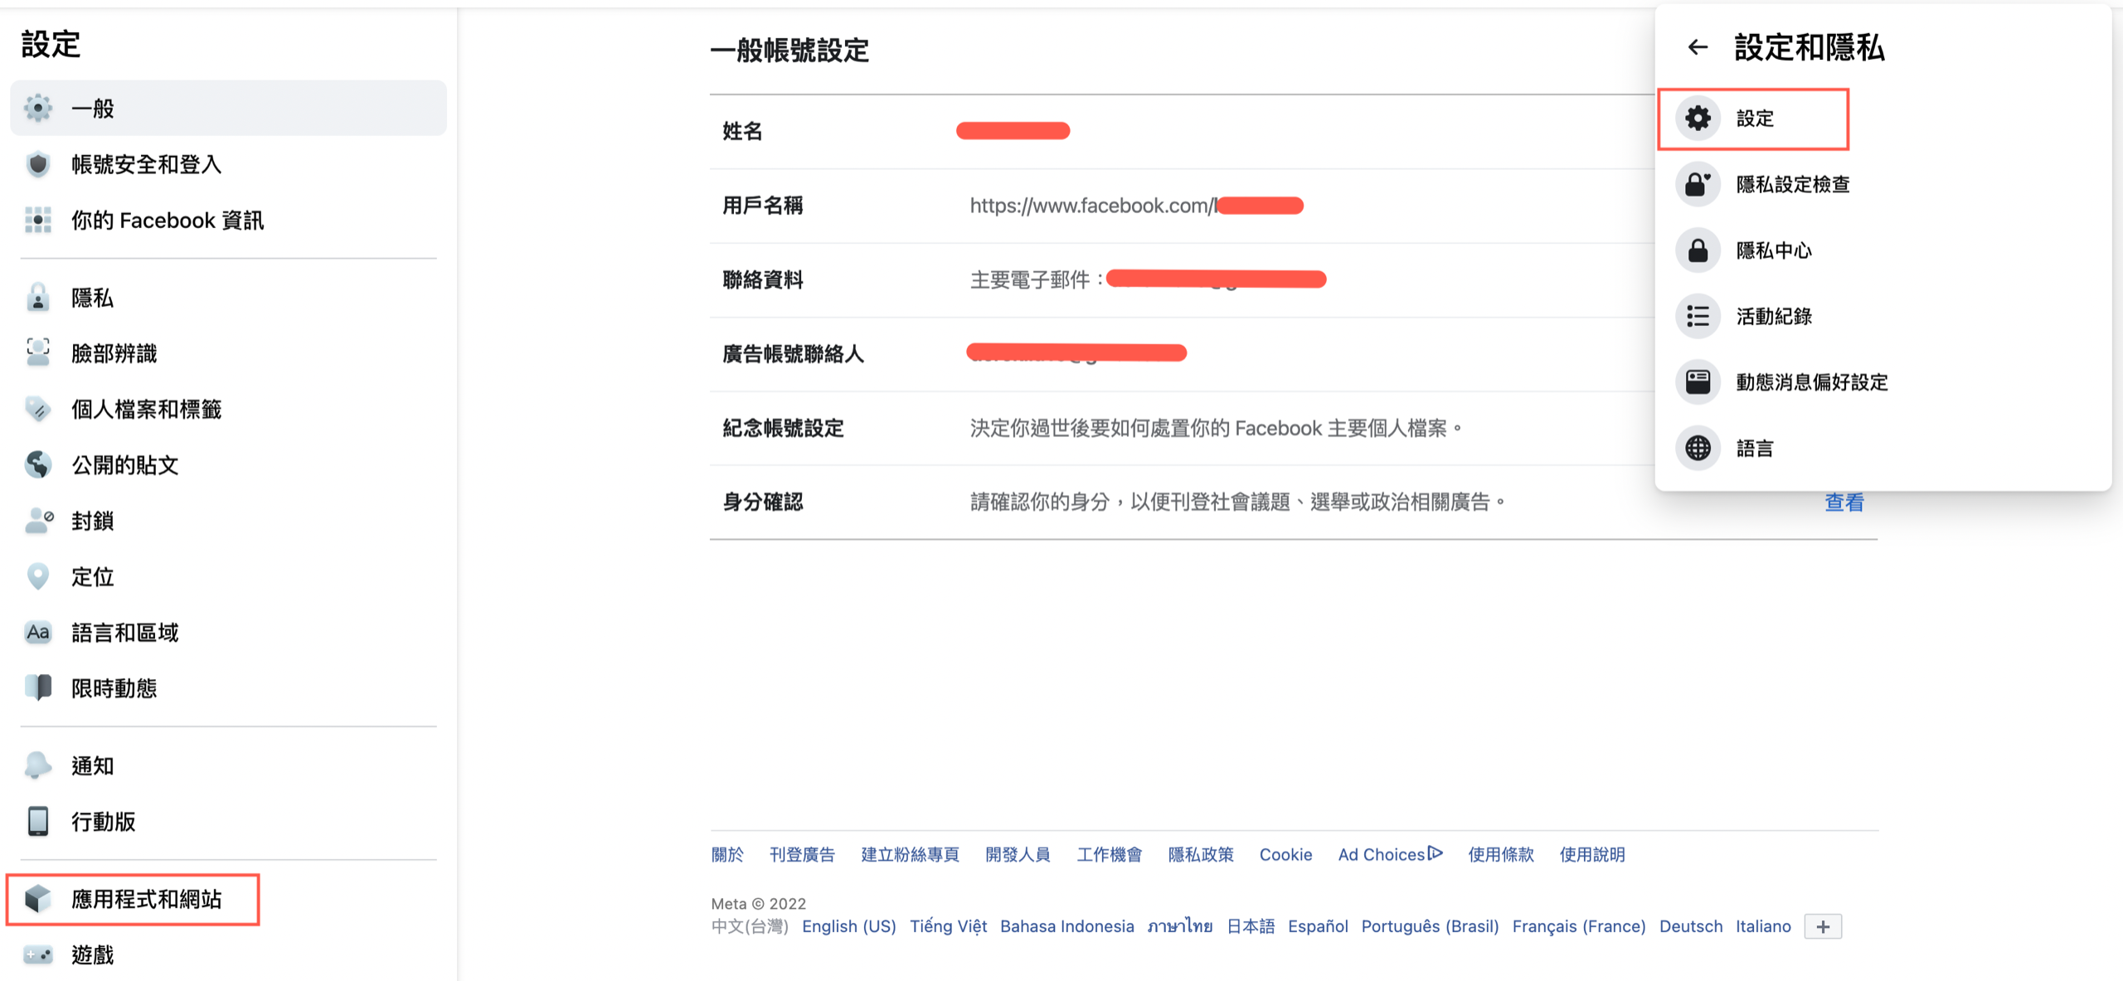This screenshot has width=2123, height=981.
Task: Select 一般 in the settings sidebar
Action: pyautogui.click(x=228, y=108)
